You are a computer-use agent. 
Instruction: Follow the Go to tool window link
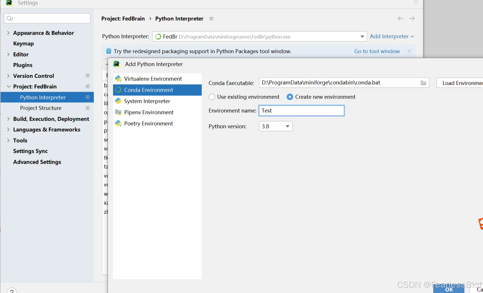tap(377, 51)
